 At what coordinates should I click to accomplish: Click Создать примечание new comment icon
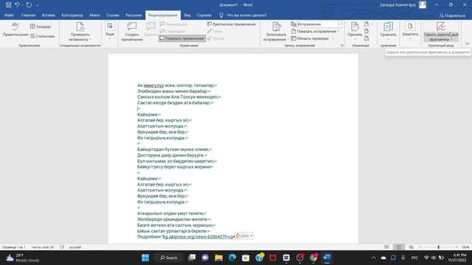point(131,26)
